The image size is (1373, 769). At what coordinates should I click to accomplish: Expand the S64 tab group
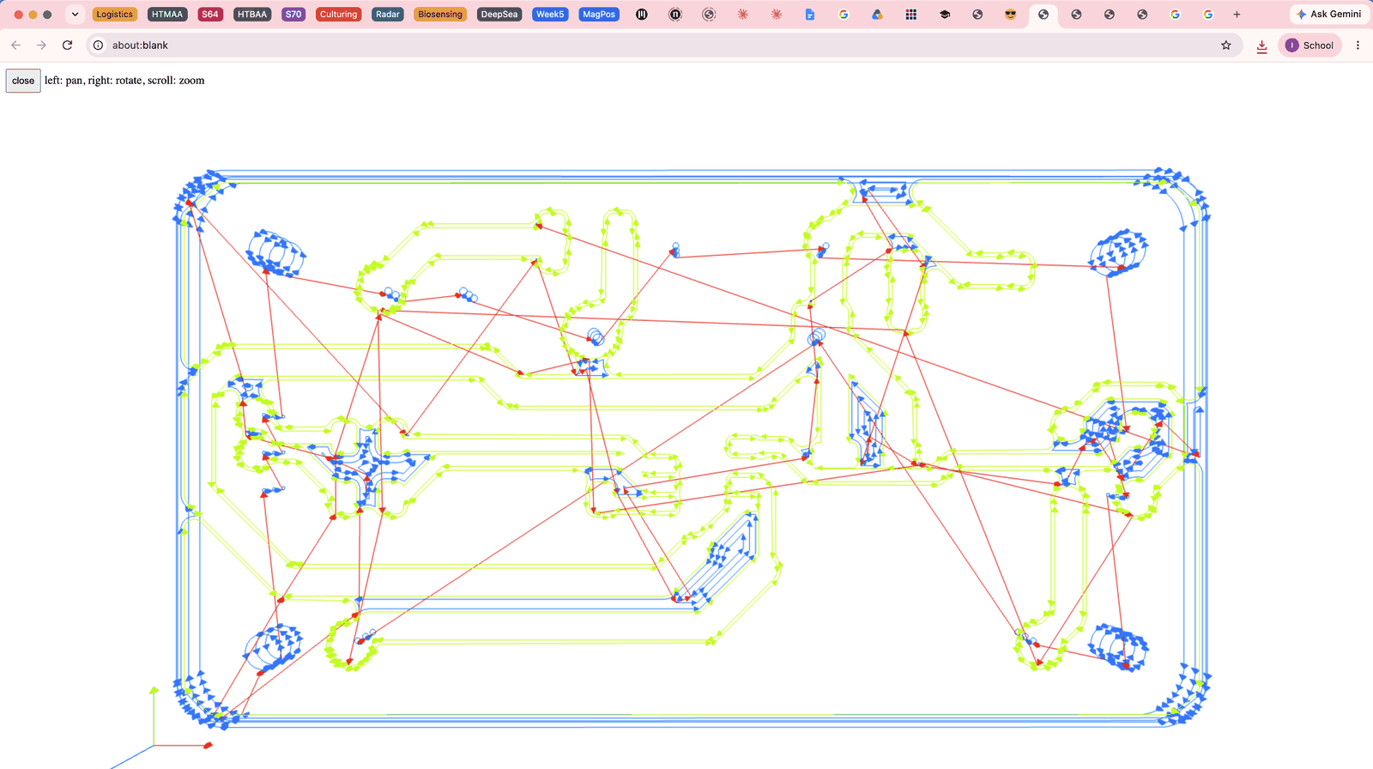[210, 15]
